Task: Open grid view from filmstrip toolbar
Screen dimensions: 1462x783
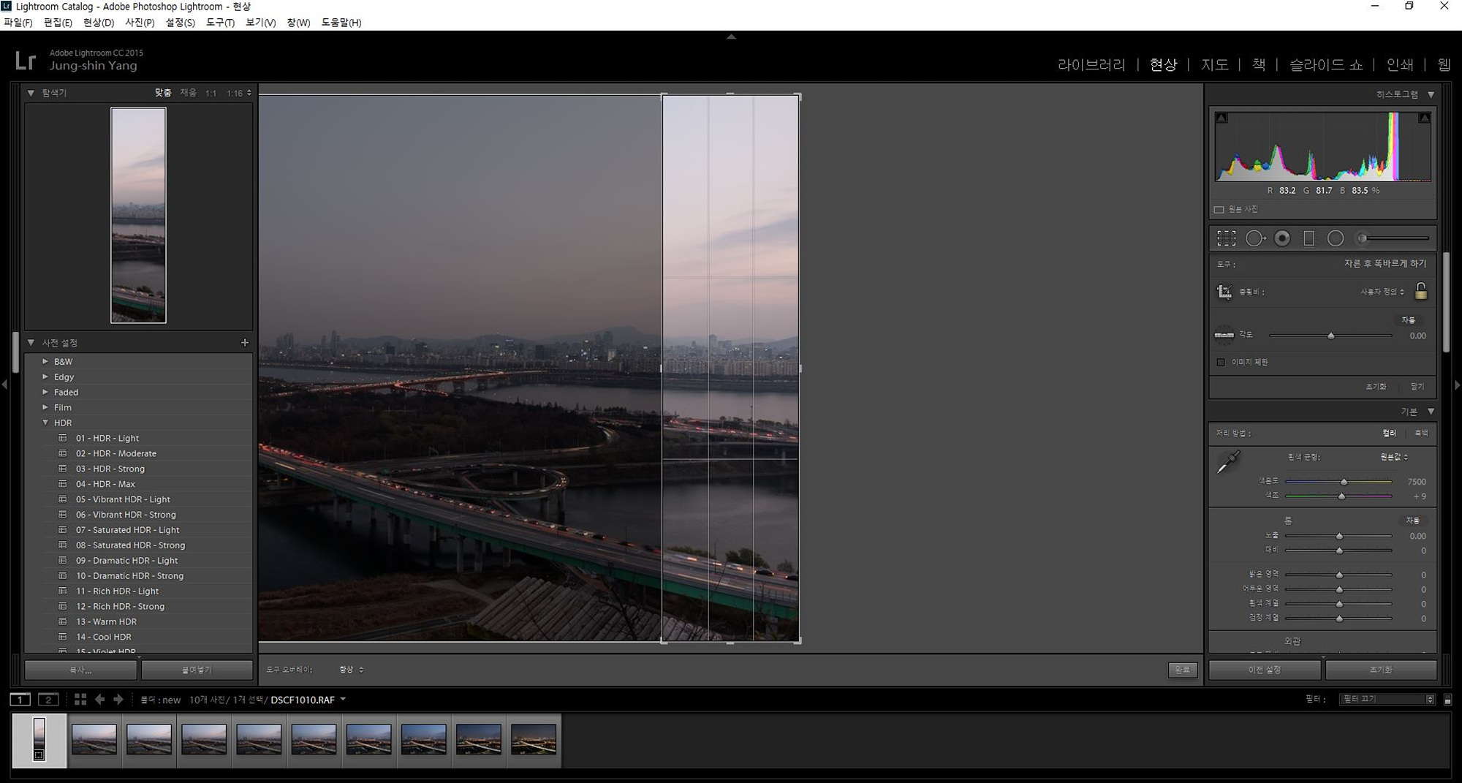Action: pyautogui.click(x=80, y=700)
